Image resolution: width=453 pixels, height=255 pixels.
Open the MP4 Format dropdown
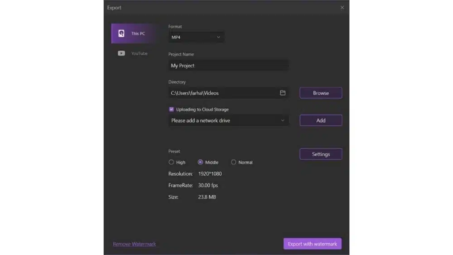tap(196, 37)
